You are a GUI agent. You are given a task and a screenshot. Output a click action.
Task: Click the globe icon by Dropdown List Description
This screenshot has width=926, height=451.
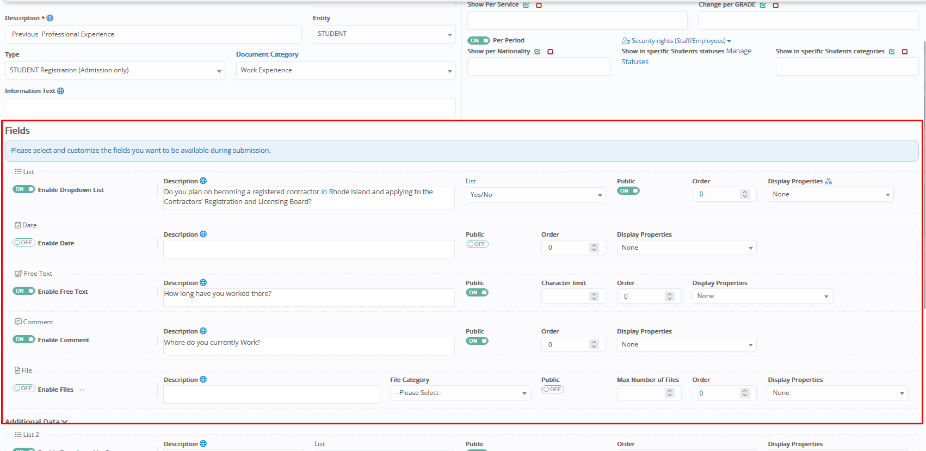(x=203, y=181)
